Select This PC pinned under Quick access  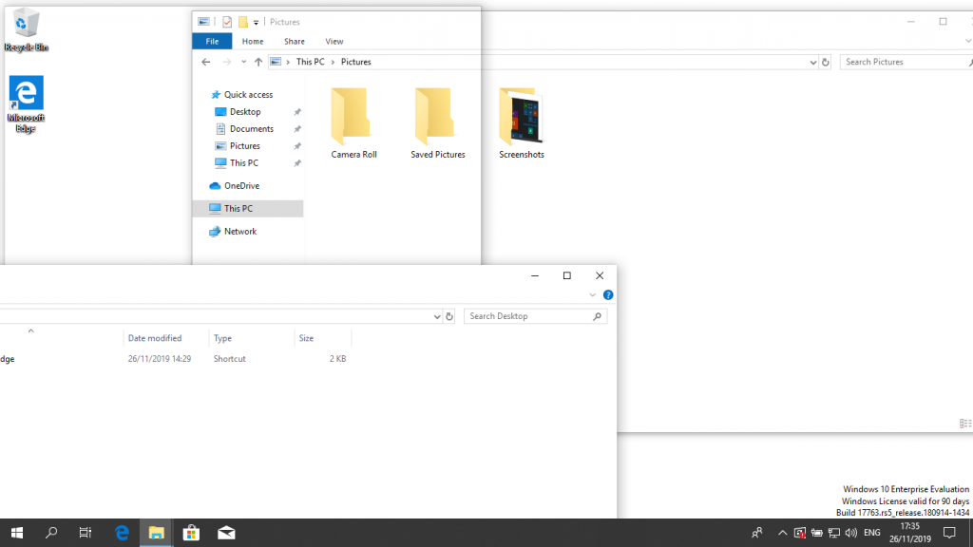tap(244, 163)
